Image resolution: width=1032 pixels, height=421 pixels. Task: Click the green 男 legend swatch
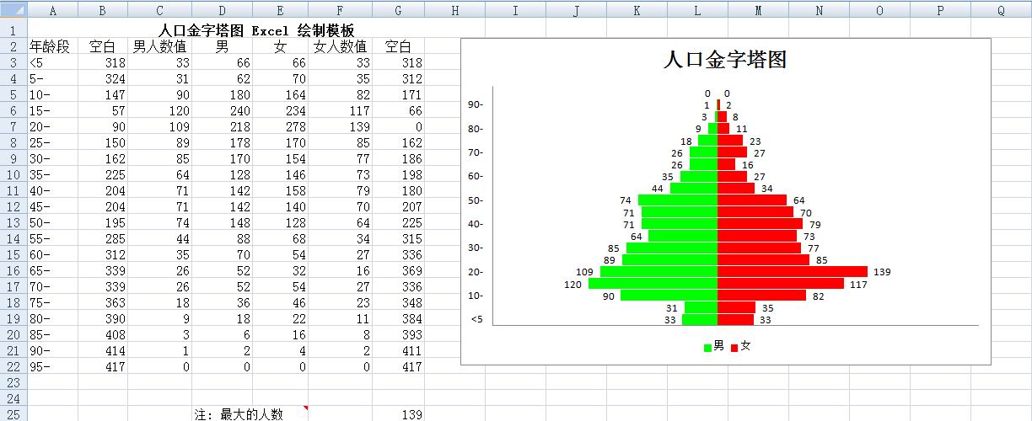[707, 348]
